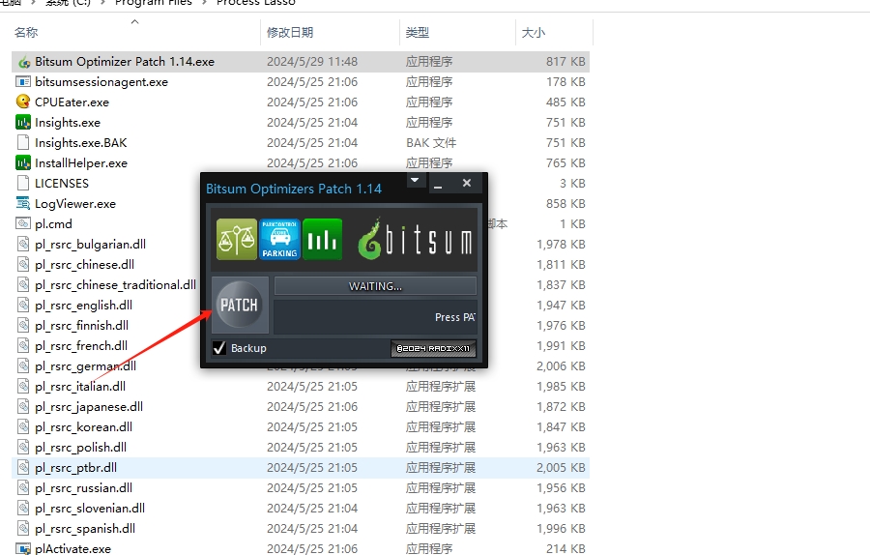Select the plActivate.exe file name

72,549
